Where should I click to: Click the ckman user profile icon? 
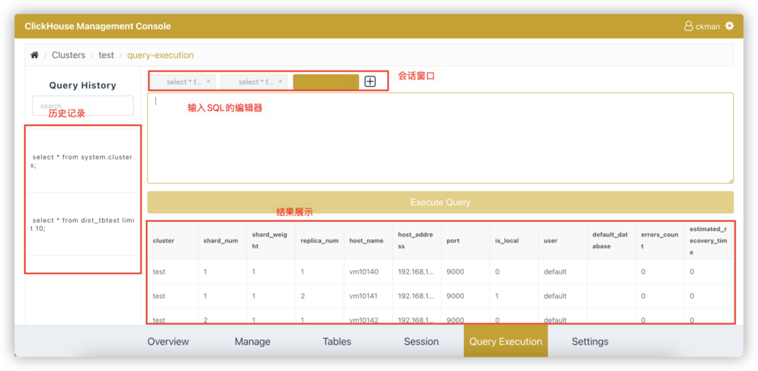coord(688,26)
